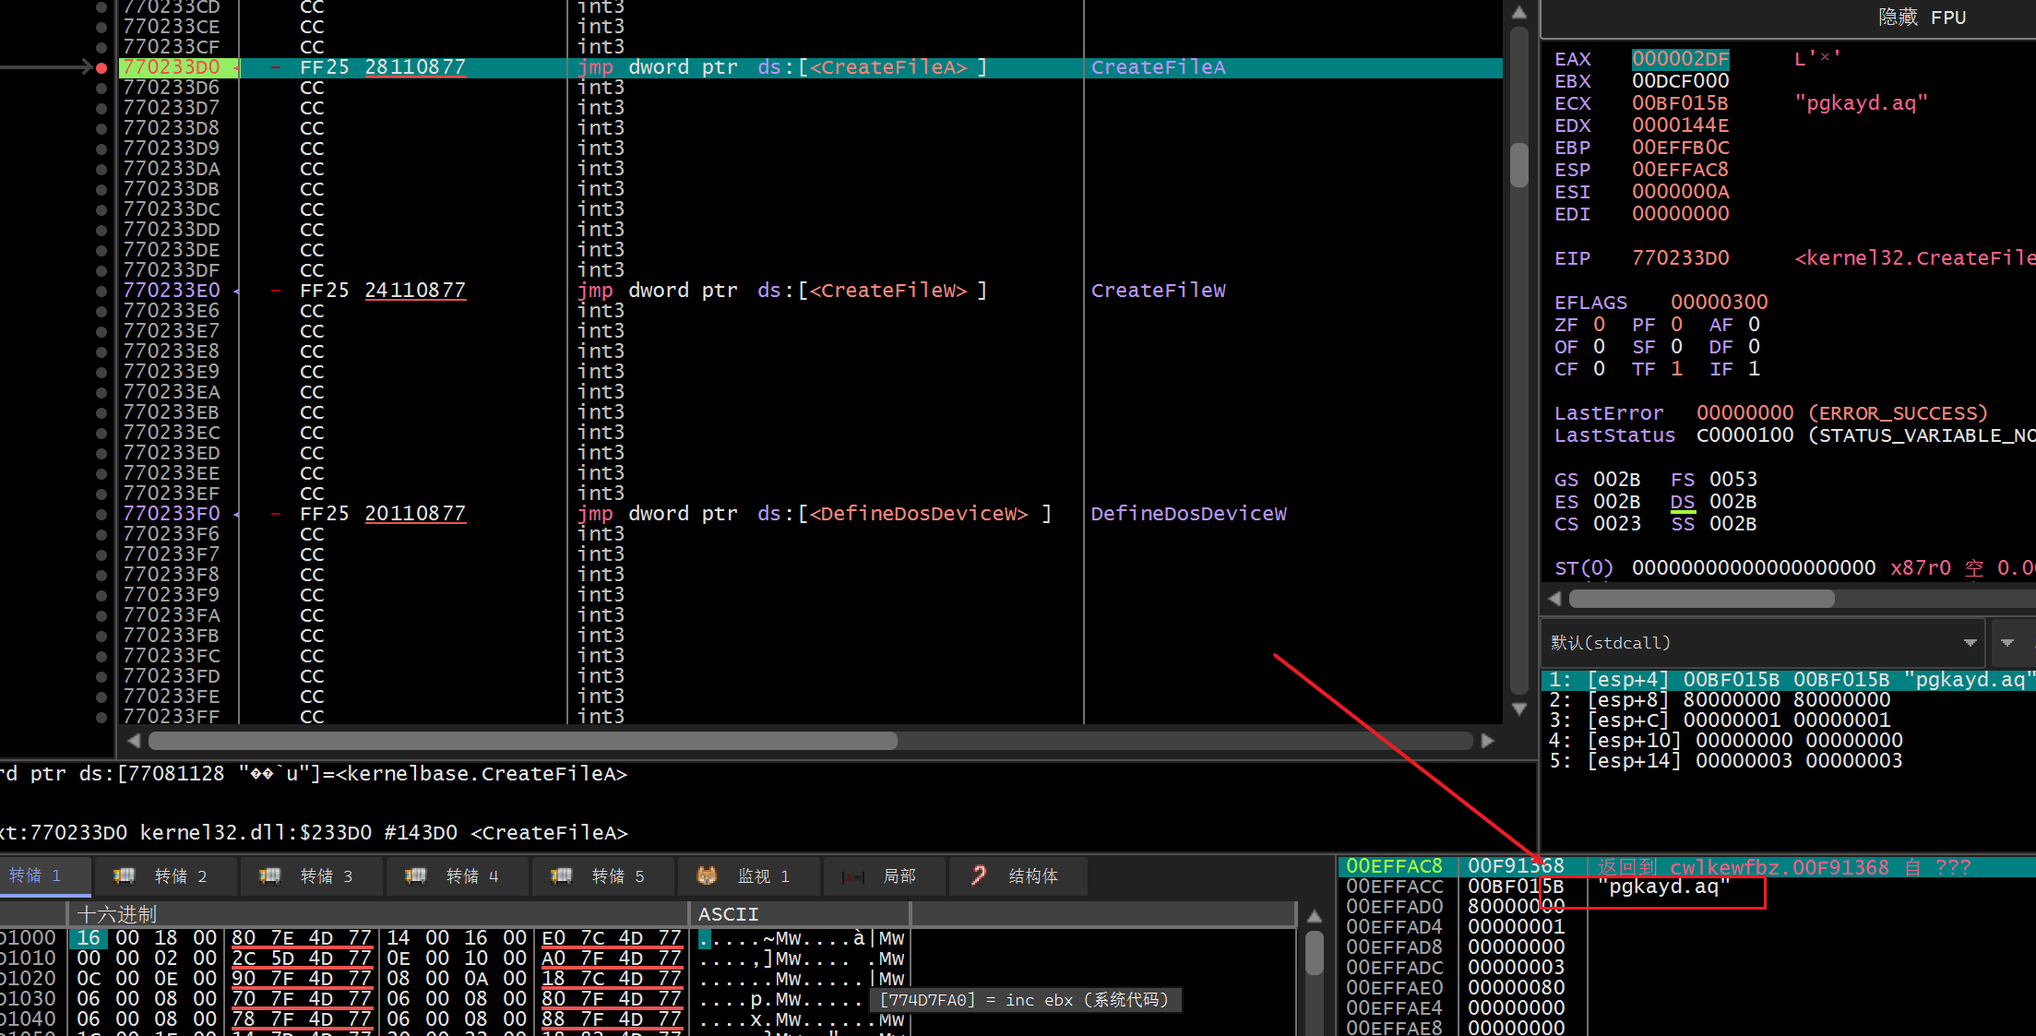Switch to the 转储 2 dump tab

(164, 876)
